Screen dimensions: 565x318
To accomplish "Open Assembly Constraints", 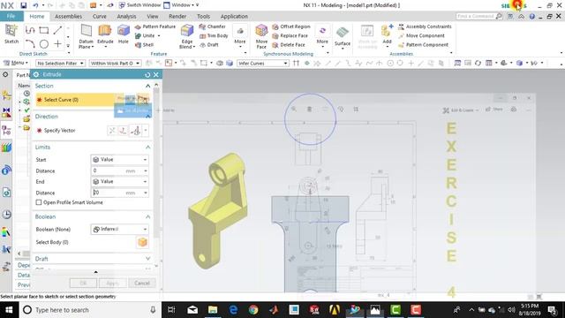I will (x=425, y=26).
